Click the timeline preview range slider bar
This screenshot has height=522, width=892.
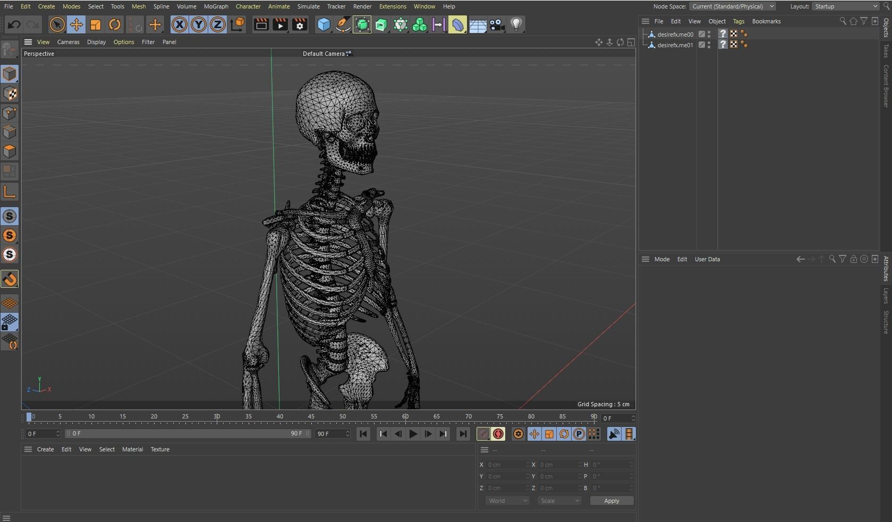pos(188,433)
